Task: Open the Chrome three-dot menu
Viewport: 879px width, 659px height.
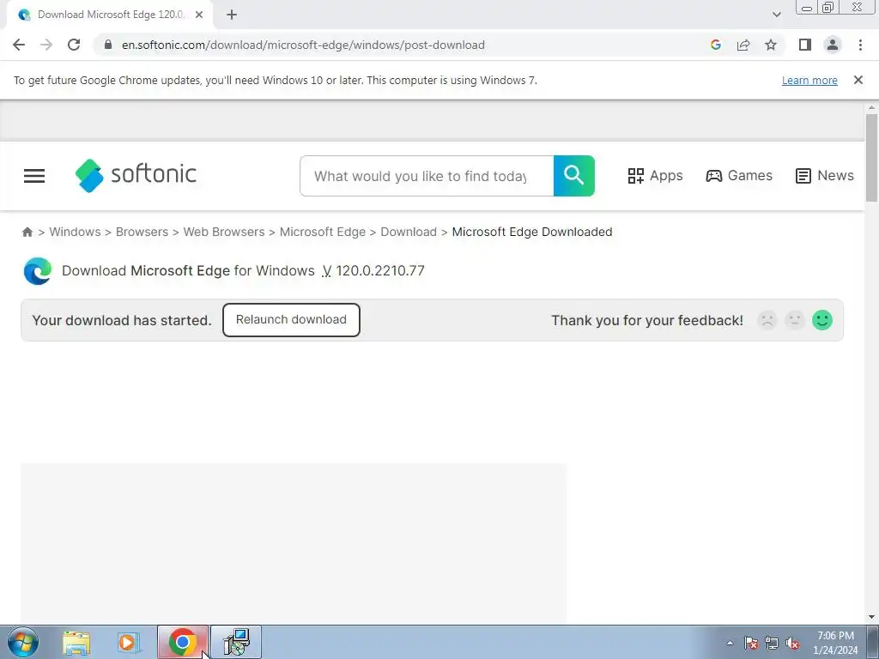Action: pos(860,45)
